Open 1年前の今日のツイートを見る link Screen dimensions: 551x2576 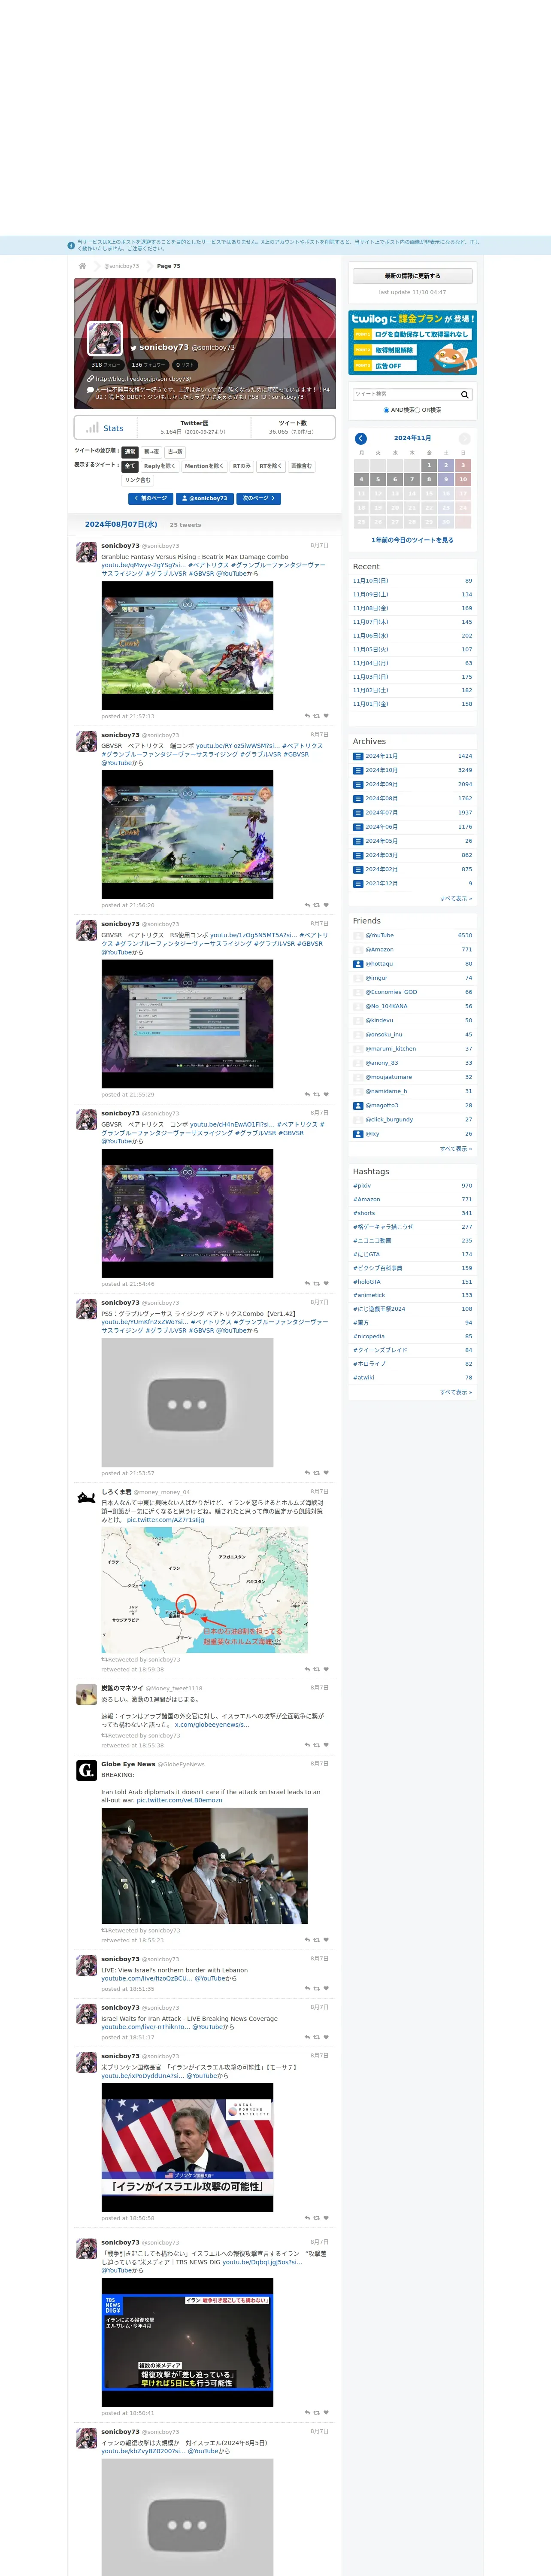point(413,540)
